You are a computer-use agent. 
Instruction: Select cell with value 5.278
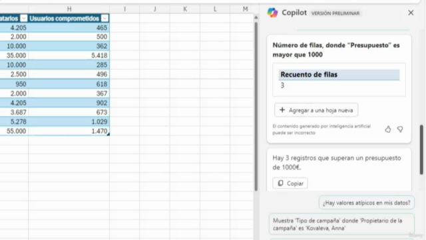pyautogui.click(x=14, y=121)
